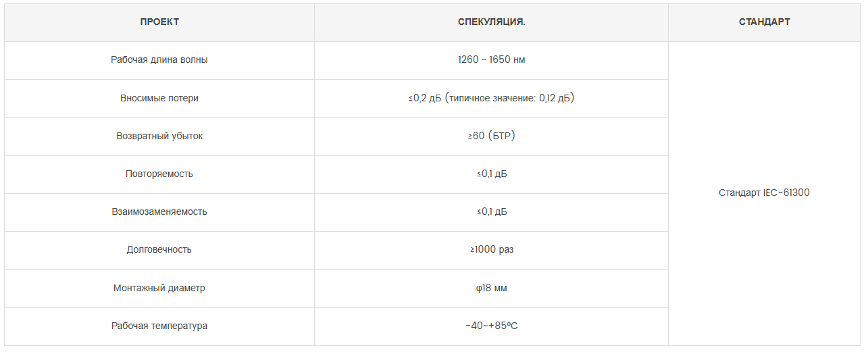Image resolution: width=864 pixels, height=352 pixels.
Task: Select the Монтажный диаметр label
Action: pos(159,288)
